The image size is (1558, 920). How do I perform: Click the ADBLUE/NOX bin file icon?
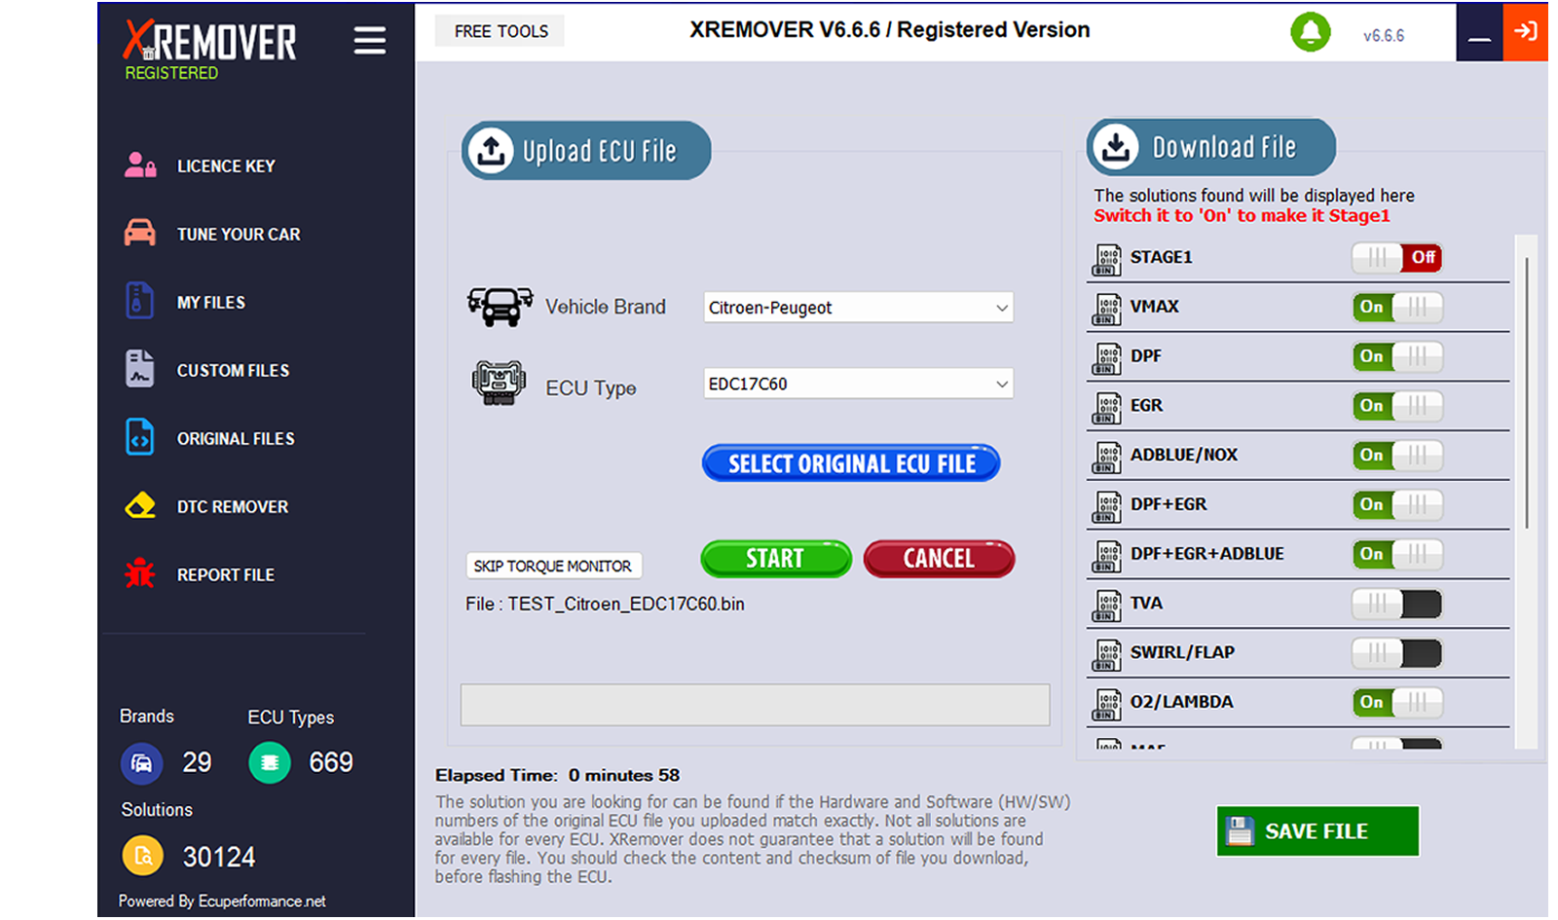pyautogui.click(x=1106, y=458)
